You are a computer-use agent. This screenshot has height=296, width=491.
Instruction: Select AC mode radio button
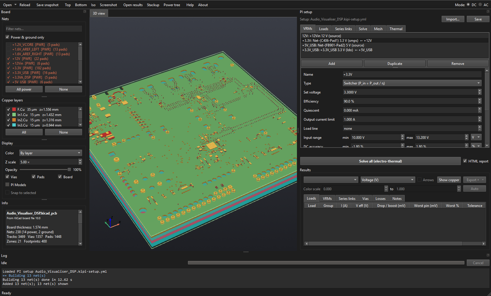480,5
